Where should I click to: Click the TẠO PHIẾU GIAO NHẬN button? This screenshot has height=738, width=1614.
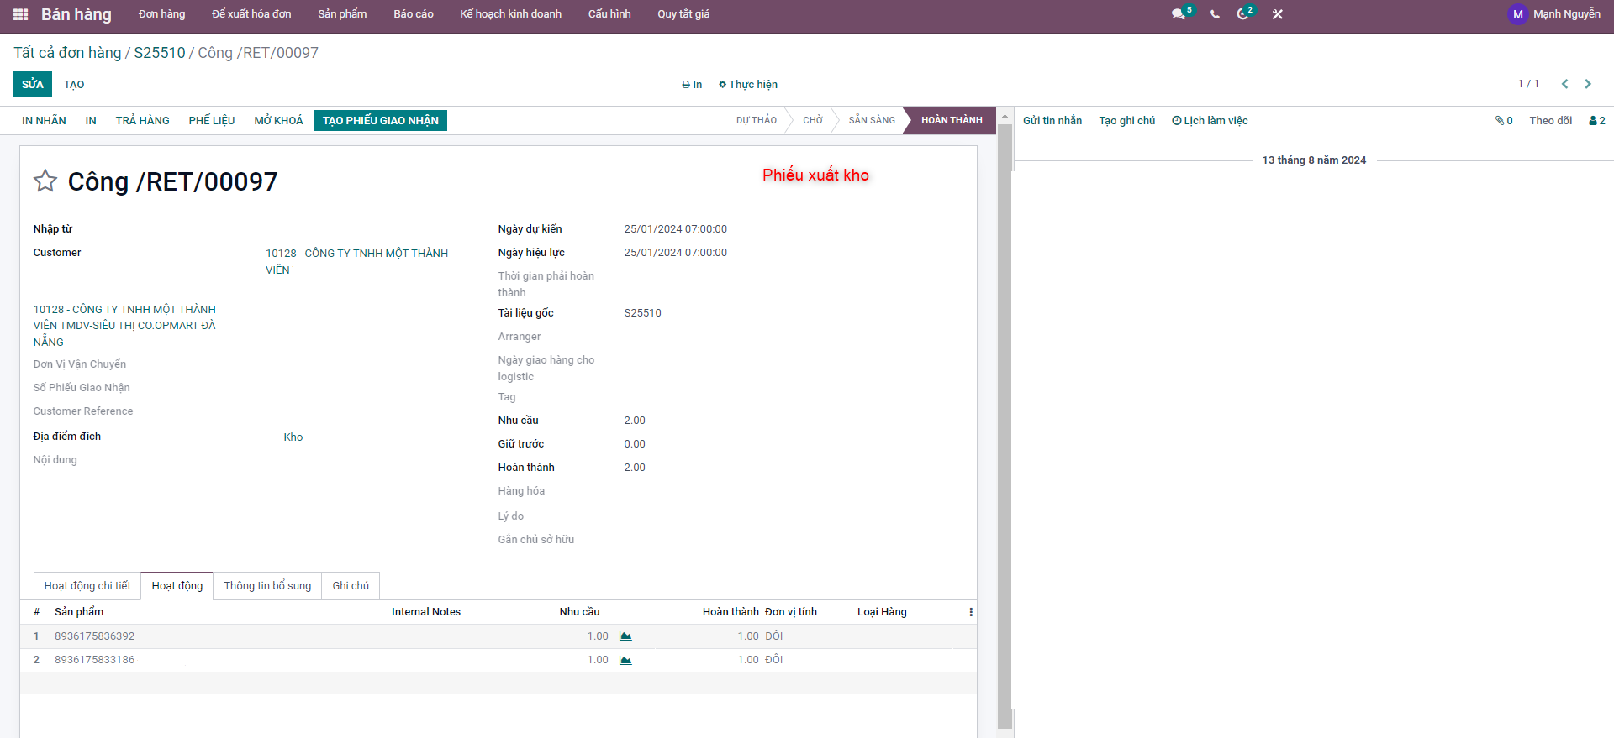click(380, 121)
